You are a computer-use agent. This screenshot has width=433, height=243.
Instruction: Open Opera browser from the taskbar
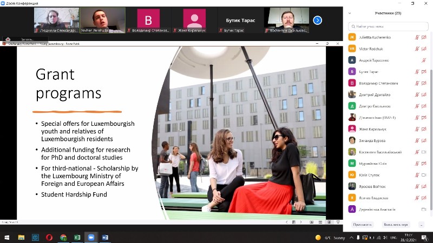coord(49,237)
